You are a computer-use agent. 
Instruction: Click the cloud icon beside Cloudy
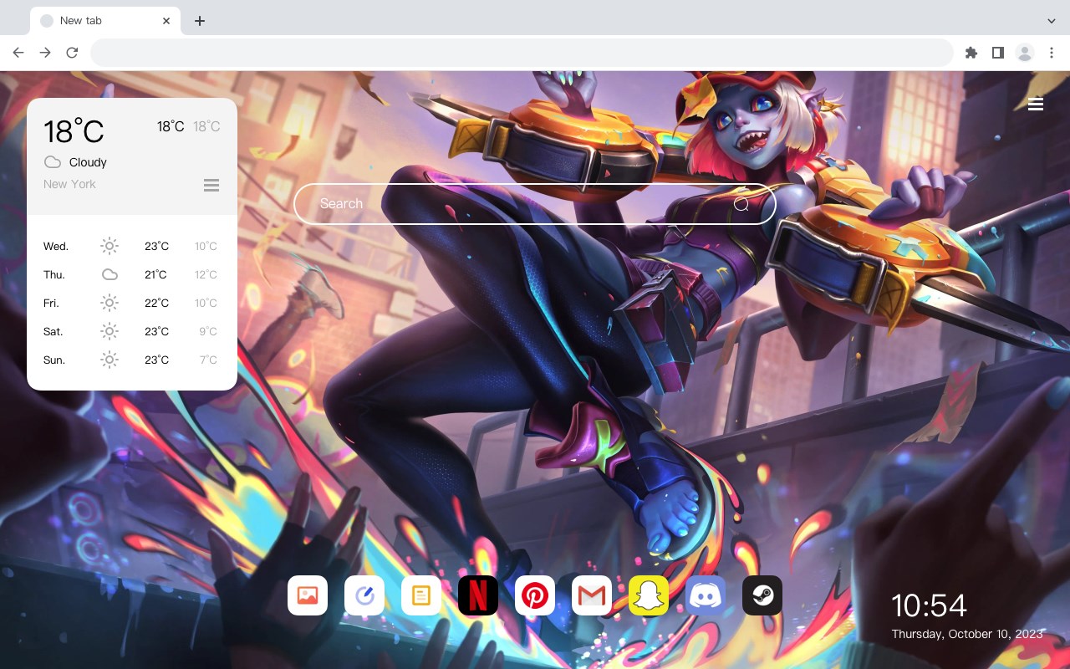coord(52,162)
